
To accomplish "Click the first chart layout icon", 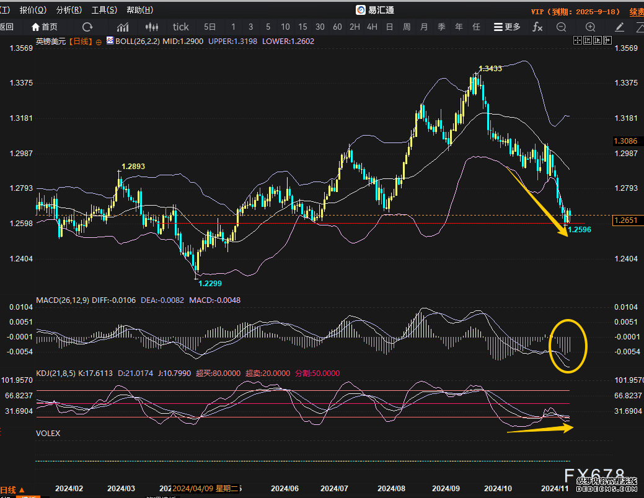I will tap(578, 40).
